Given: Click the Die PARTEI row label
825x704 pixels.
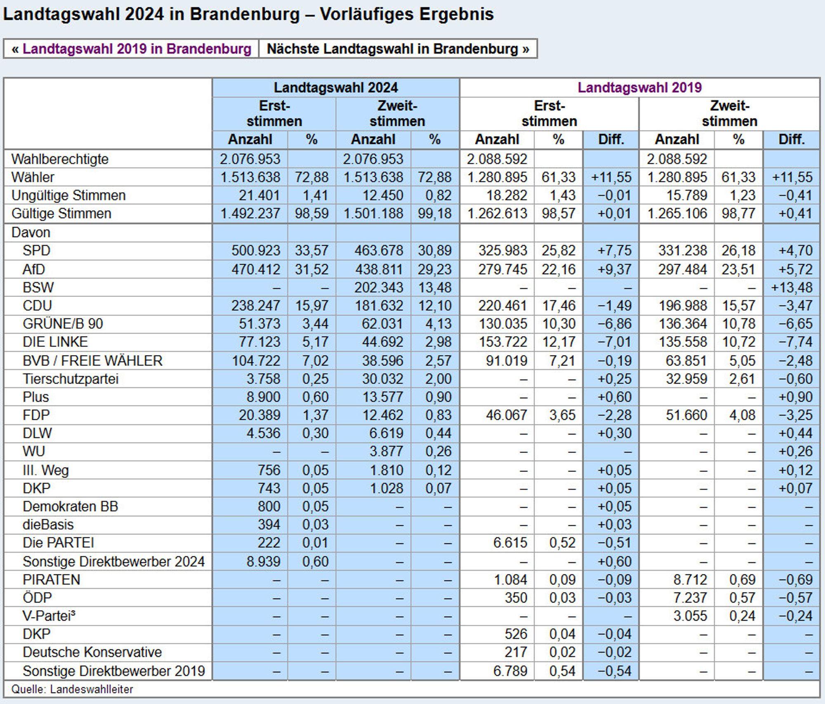Looking at the screenshot, I should tap(59, 542).
